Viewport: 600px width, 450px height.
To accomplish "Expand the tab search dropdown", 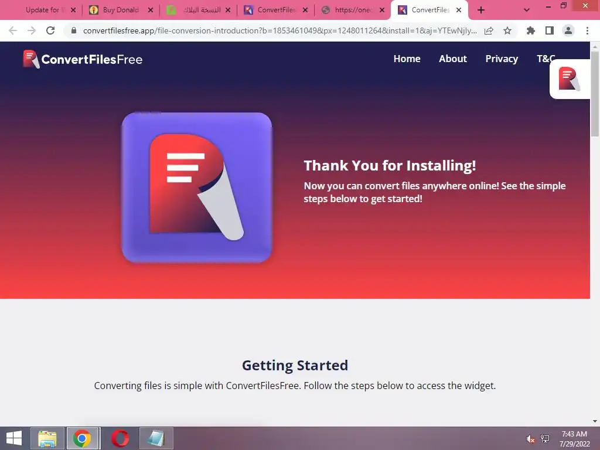I will point(527,10).
